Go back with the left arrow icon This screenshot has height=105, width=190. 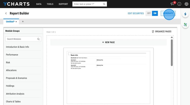click(x=6, y=13)
